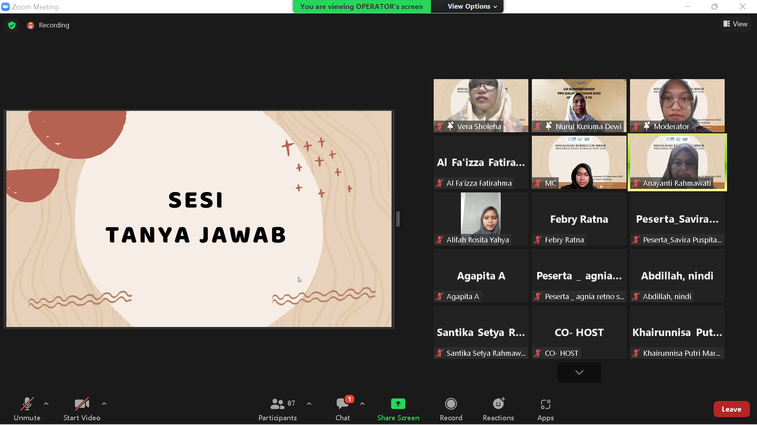The height and width of the screenshot is (425, 757).
Task: Click the Record icon
Action: tap(451, 404)
